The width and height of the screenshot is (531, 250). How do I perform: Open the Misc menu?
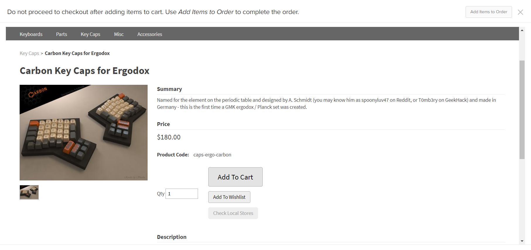119,34
